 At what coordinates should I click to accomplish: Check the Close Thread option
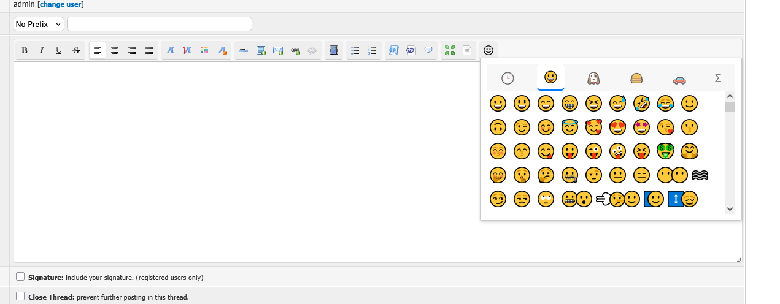pyautogui.click(x=20, y=297)
